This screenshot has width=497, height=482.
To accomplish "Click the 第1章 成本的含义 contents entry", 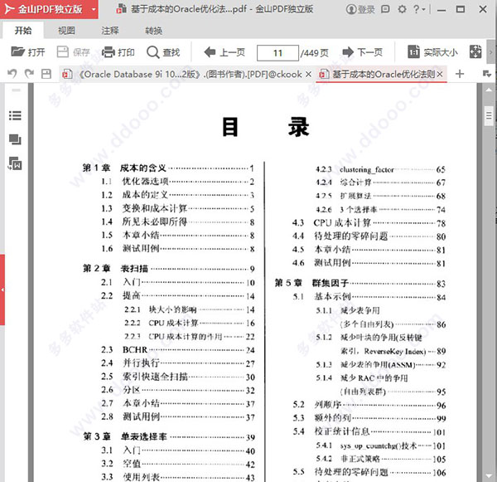I will (x=168, y=168).
